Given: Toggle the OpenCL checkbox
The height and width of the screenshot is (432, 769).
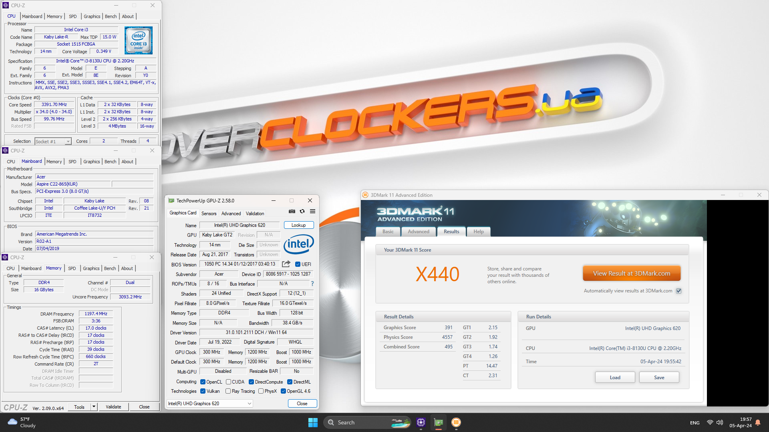Looking at the screenshot, I should (x=203, y=382).
